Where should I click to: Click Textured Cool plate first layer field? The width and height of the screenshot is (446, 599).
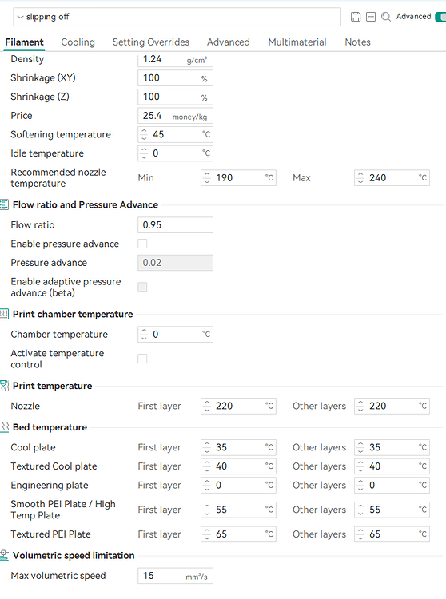click(x=238, y=466)
